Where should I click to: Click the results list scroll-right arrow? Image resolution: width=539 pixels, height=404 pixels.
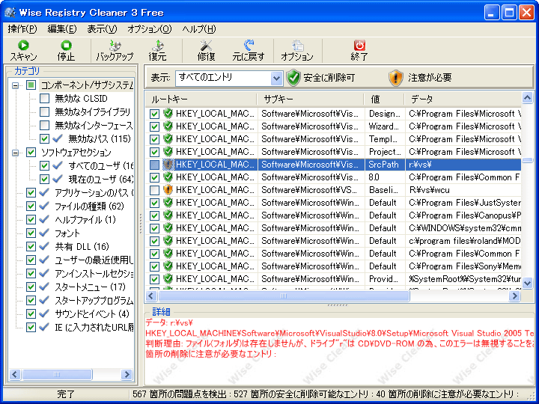[514, 296]
